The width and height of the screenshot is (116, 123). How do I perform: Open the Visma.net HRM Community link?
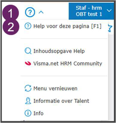[x=63, y=64]
